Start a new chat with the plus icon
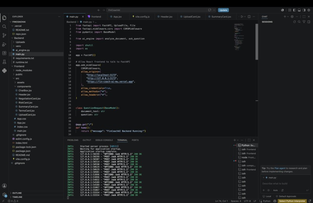 [x=285, y=17]
